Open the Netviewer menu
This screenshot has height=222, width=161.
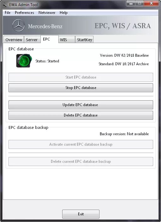pyautogui.click(x=47, y=13)
